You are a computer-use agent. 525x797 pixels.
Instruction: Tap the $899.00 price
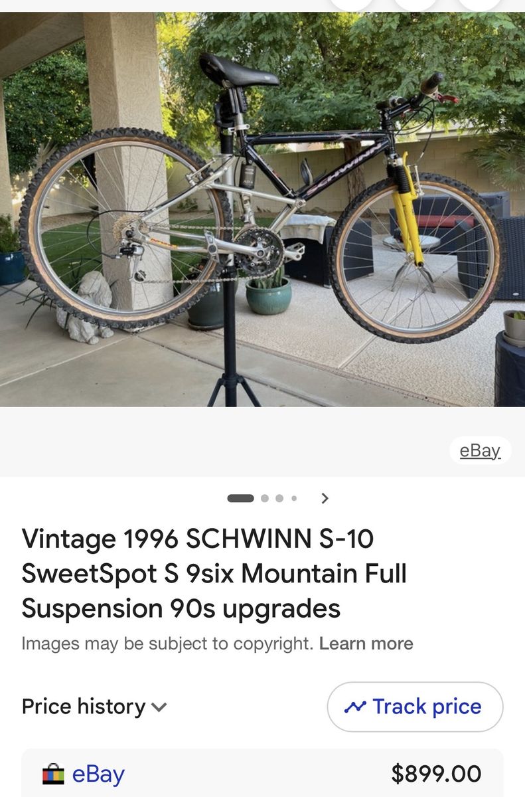pos(436,774)
